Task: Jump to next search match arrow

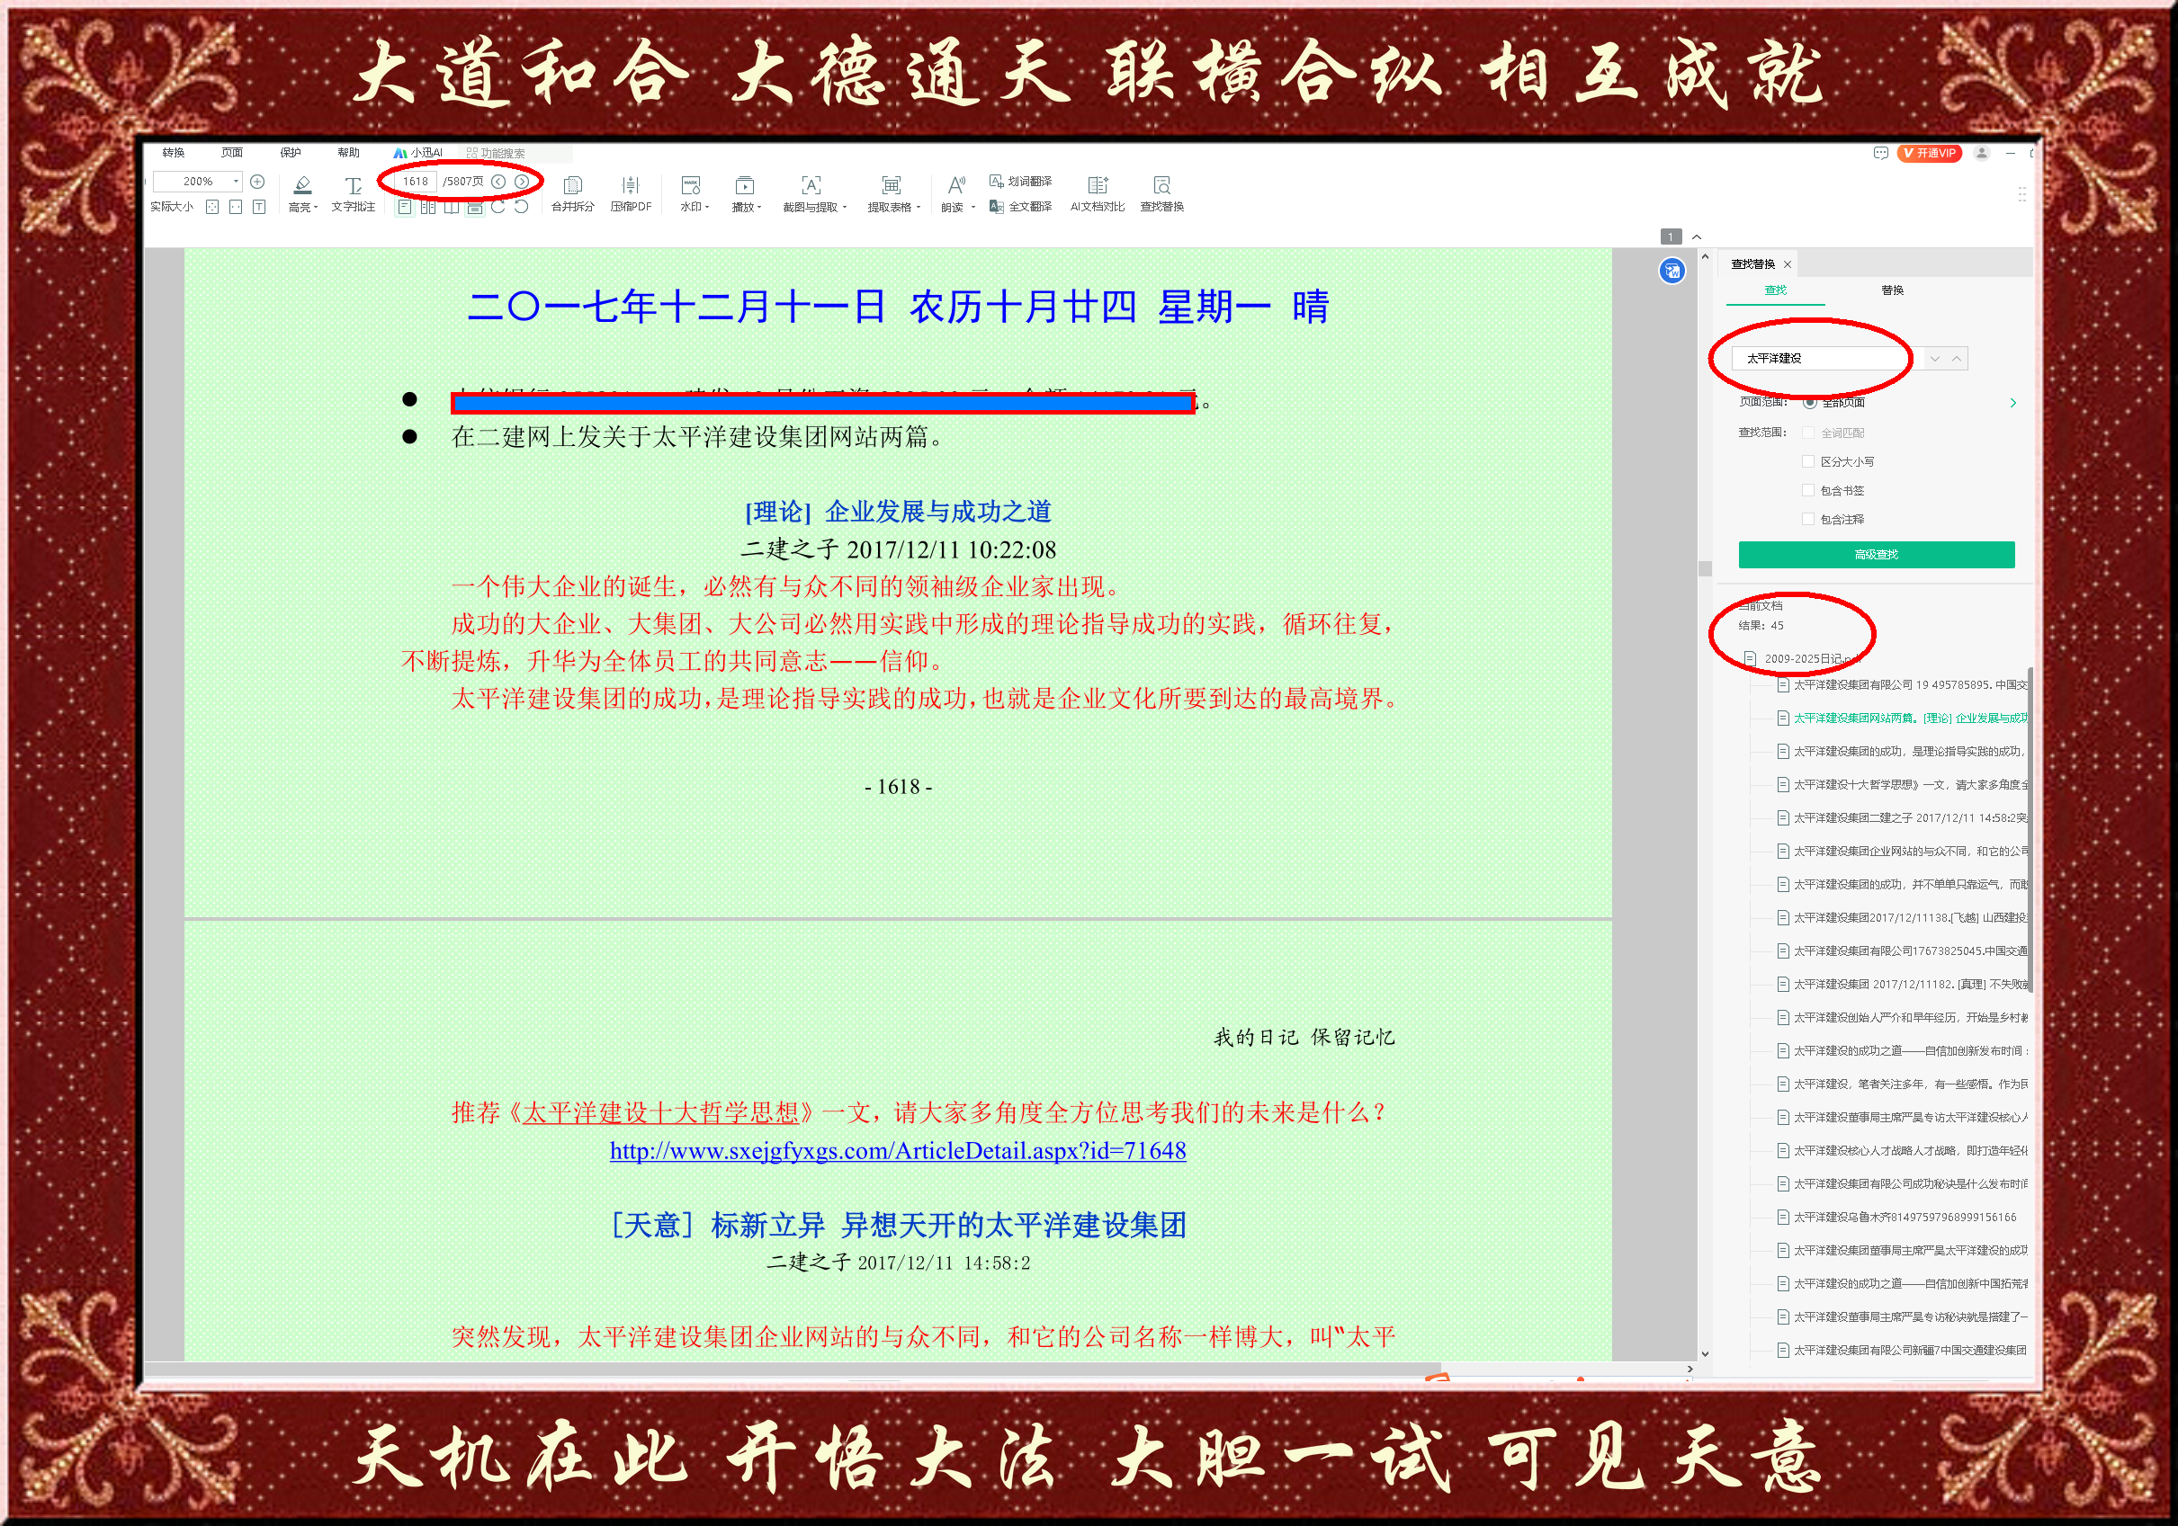Action: pyautogui.click(x=1935, y=359)
